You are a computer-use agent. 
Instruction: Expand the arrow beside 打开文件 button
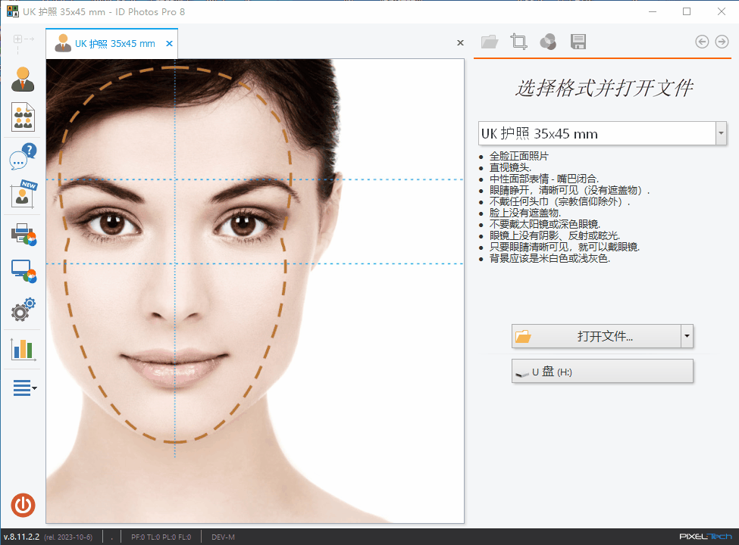(x=687, y=335)
